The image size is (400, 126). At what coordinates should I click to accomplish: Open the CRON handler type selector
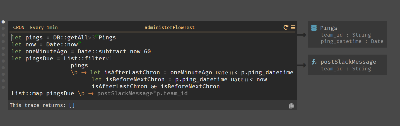19,28
